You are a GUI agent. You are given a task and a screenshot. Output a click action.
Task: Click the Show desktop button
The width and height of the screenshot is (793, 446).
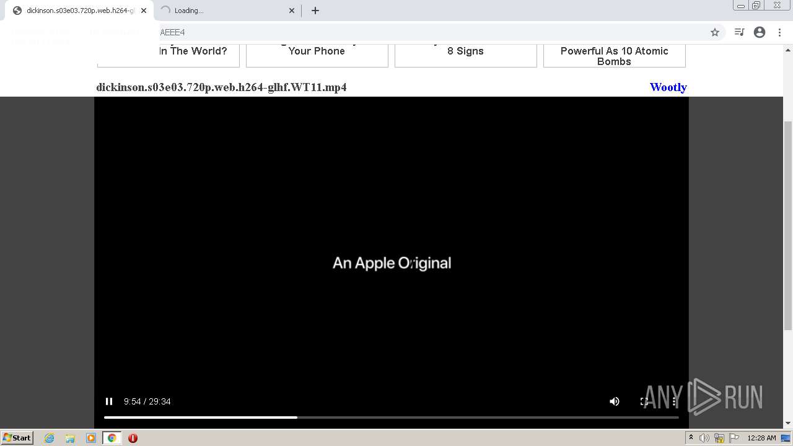coord(786,438)
